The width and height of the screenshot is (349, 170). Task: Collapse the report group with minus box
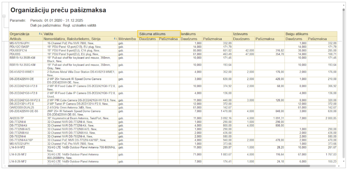[x=4, y=16]
